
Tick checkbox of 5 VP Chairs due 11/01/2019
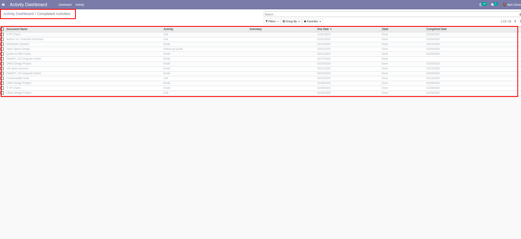2,34
